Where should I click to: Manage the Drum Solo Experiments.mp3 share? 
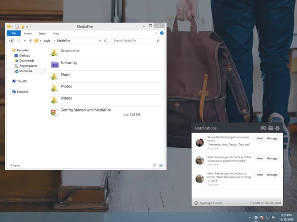(272, 158)
